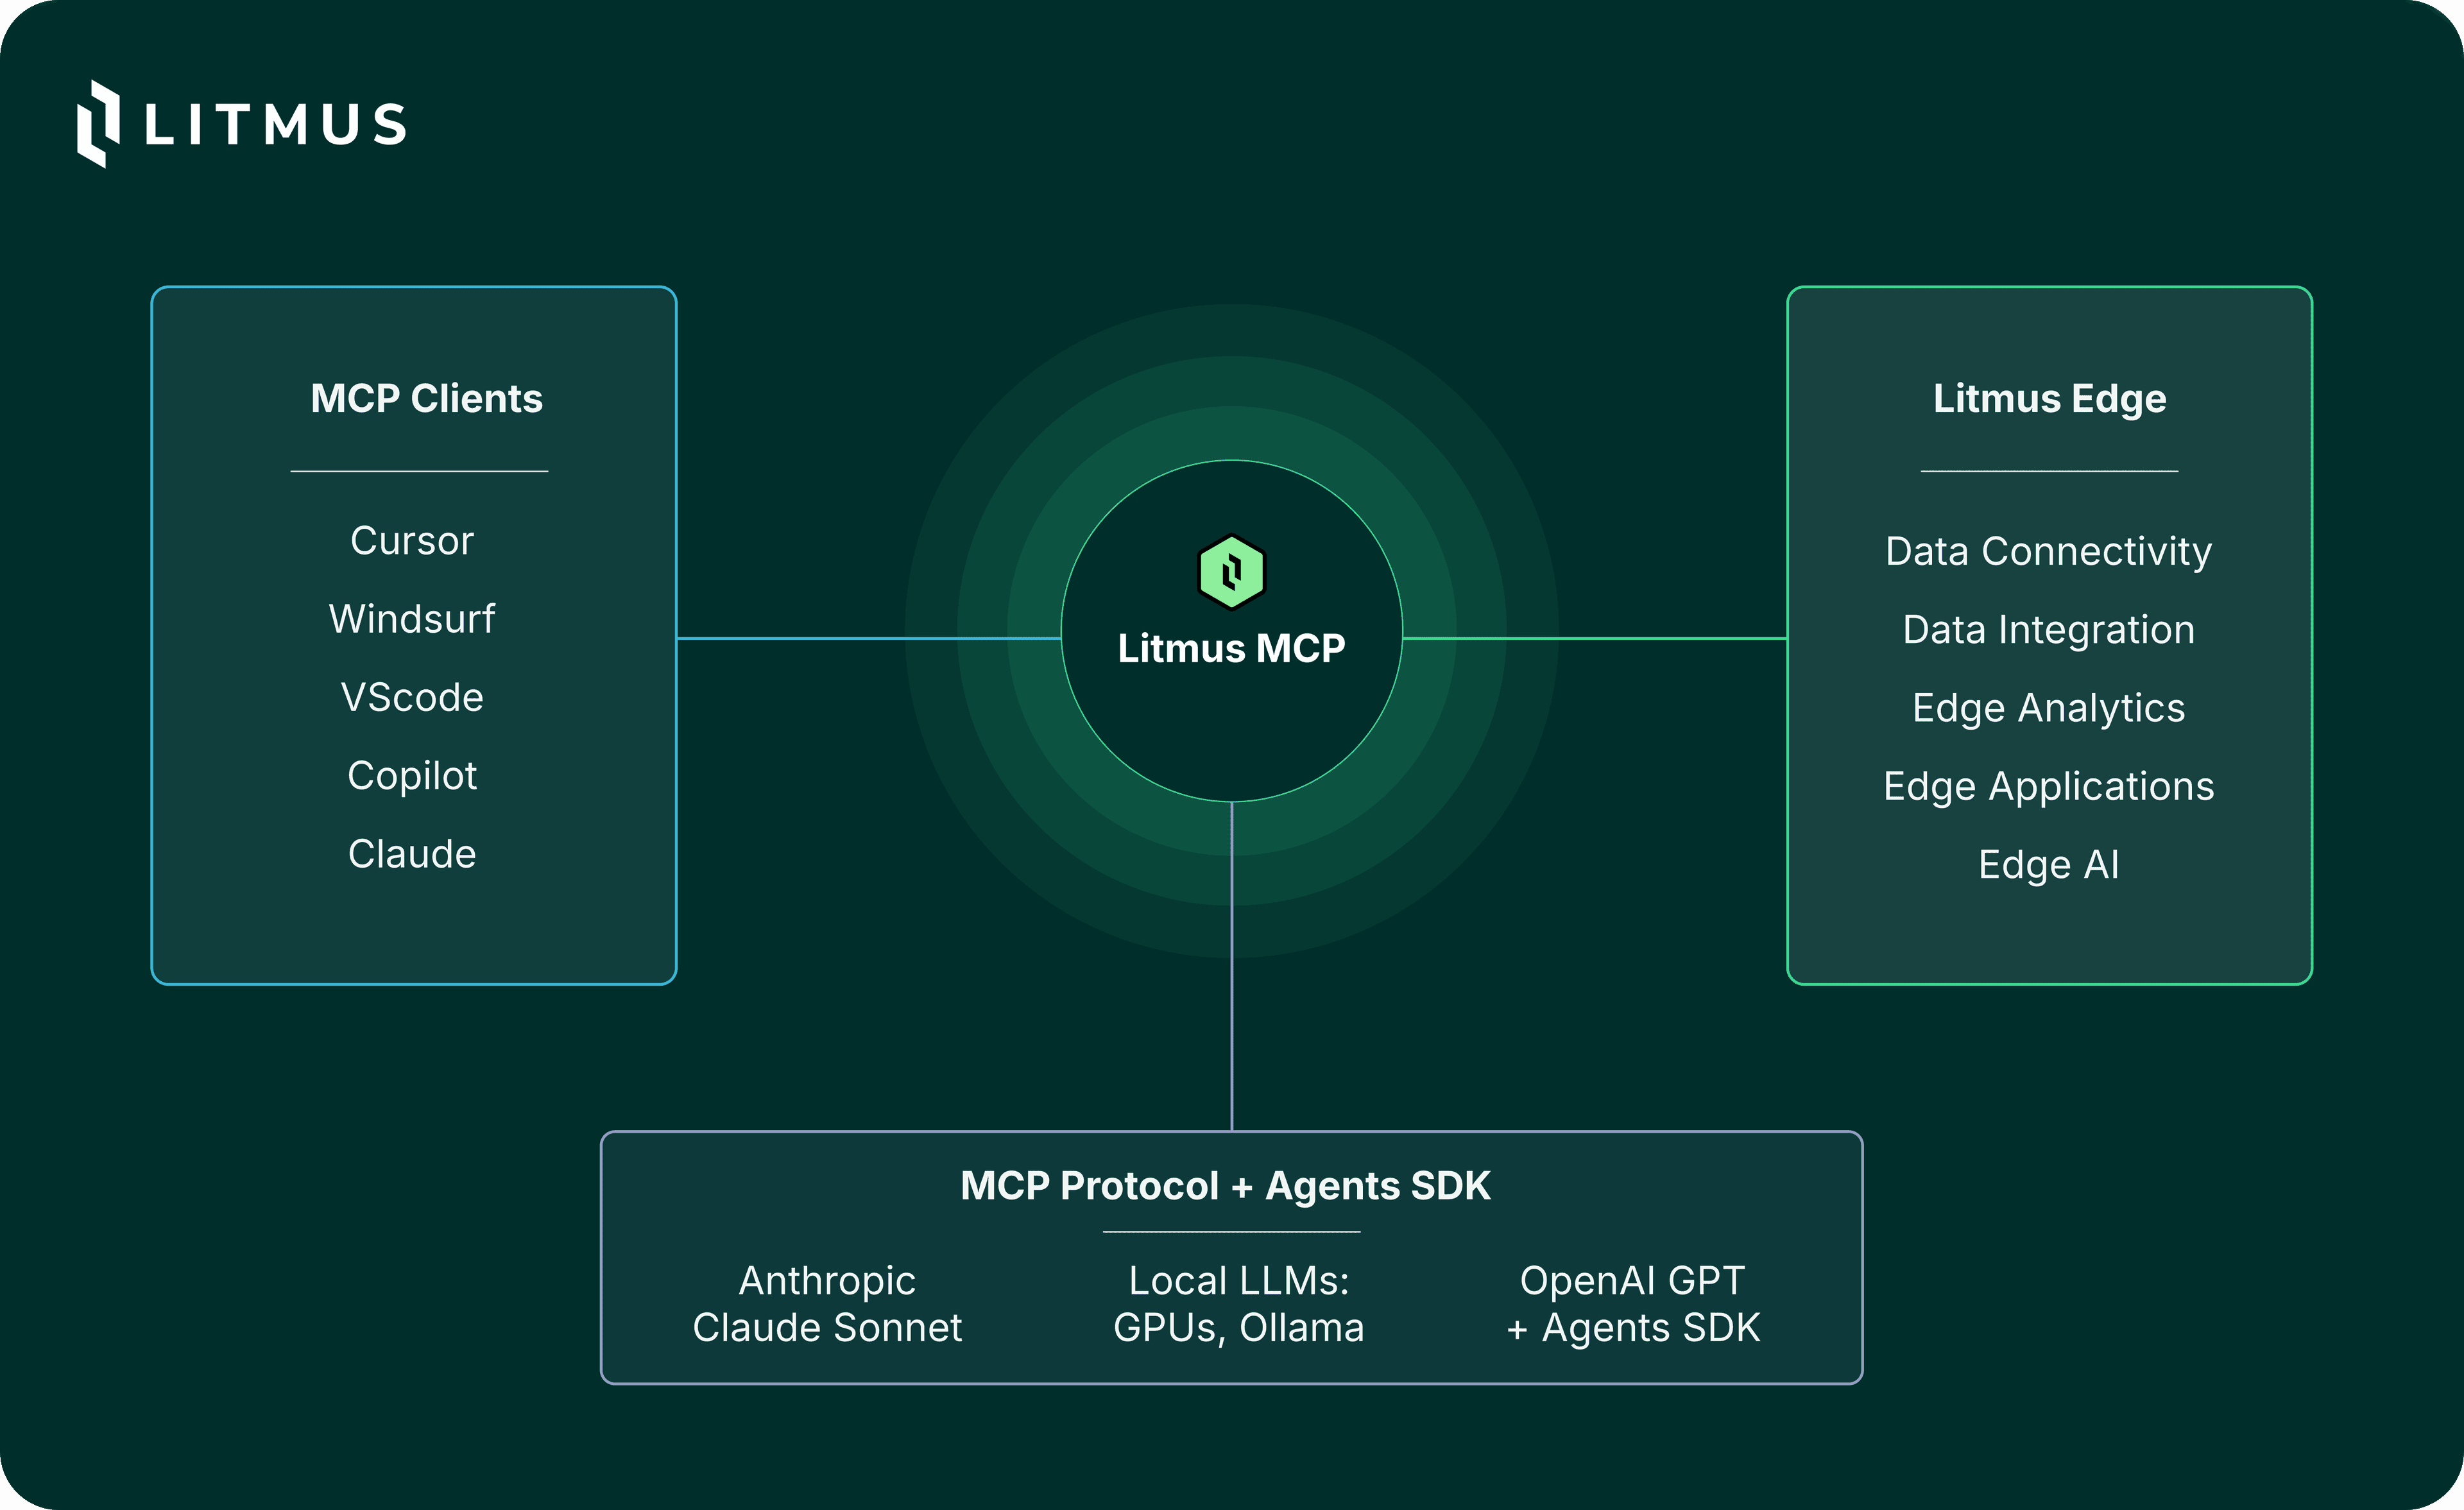Switch to the MCP Clients section header
The image size is (2464, 1510).
[x=424, y=398]
